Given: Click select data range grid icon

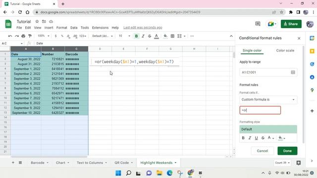Looking at the screenshot, I should (x=293, y=72).
